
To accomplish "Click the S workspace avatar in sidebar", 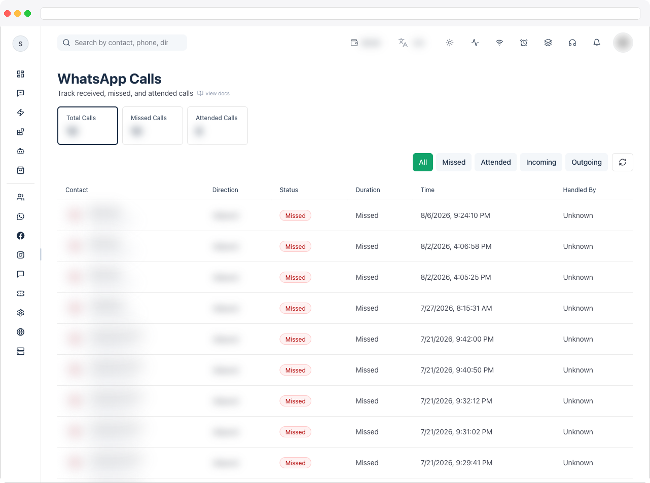I will (x=20, y=44).
